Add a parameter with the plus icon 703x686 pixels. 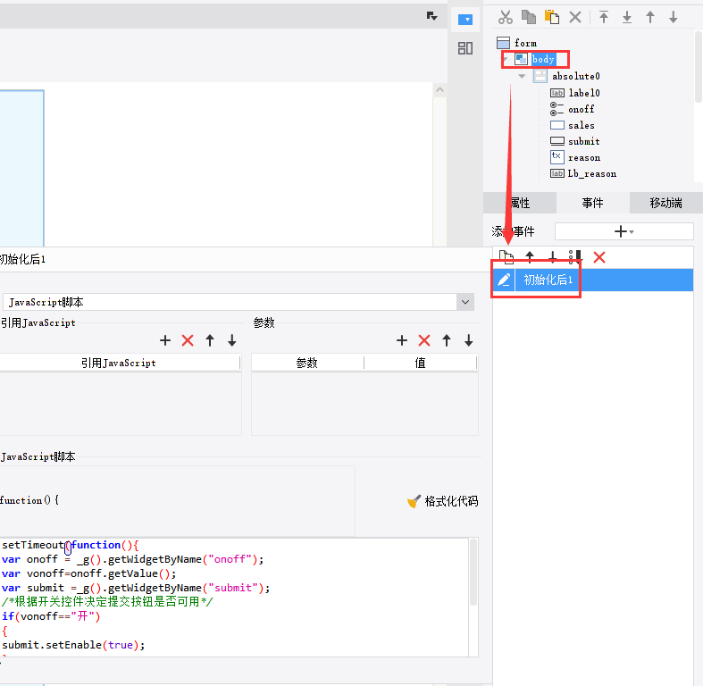click(402, 340)
